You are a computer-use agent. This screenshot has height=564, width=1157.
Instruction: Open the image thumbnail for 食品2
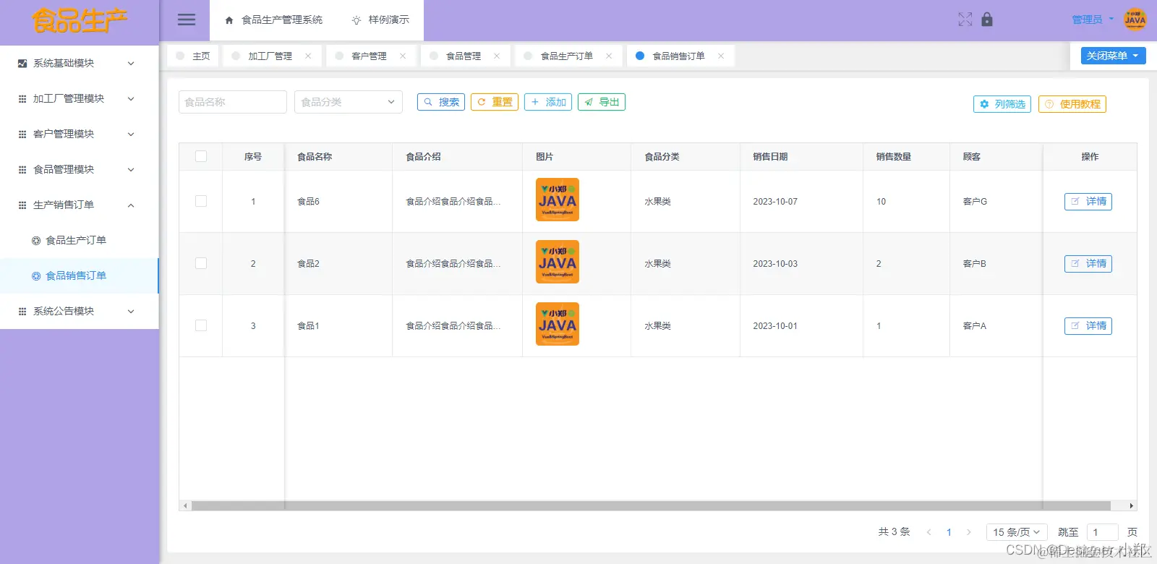coord(558,262)
